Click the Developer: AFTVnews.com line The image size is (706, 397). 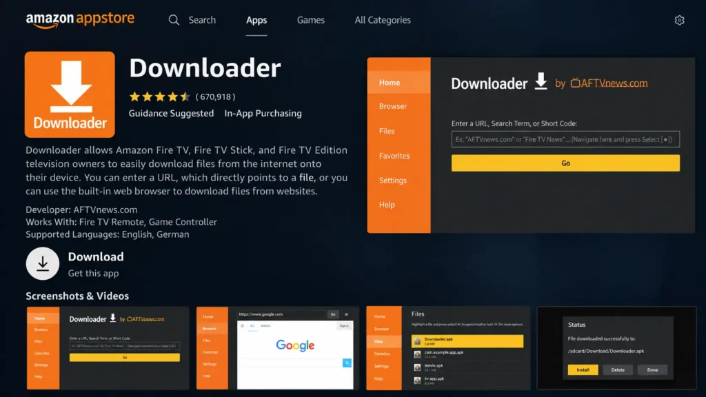click(x=81, y=210)
